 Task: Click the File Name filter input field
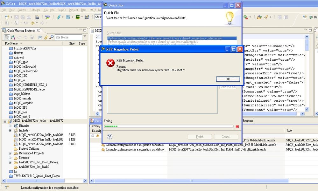click(x=68, y=37)
